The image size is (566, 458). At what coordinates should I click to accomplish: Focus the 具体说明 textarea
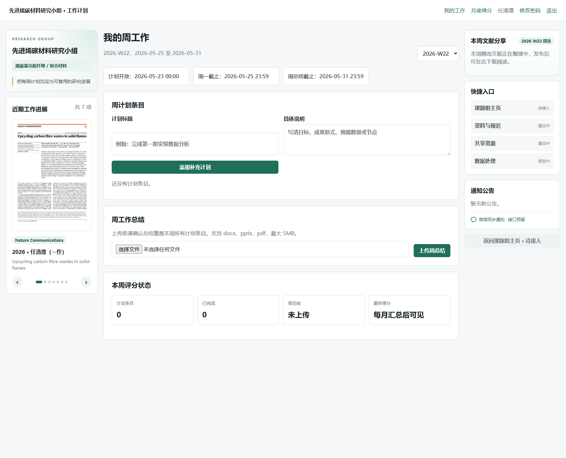367,140
